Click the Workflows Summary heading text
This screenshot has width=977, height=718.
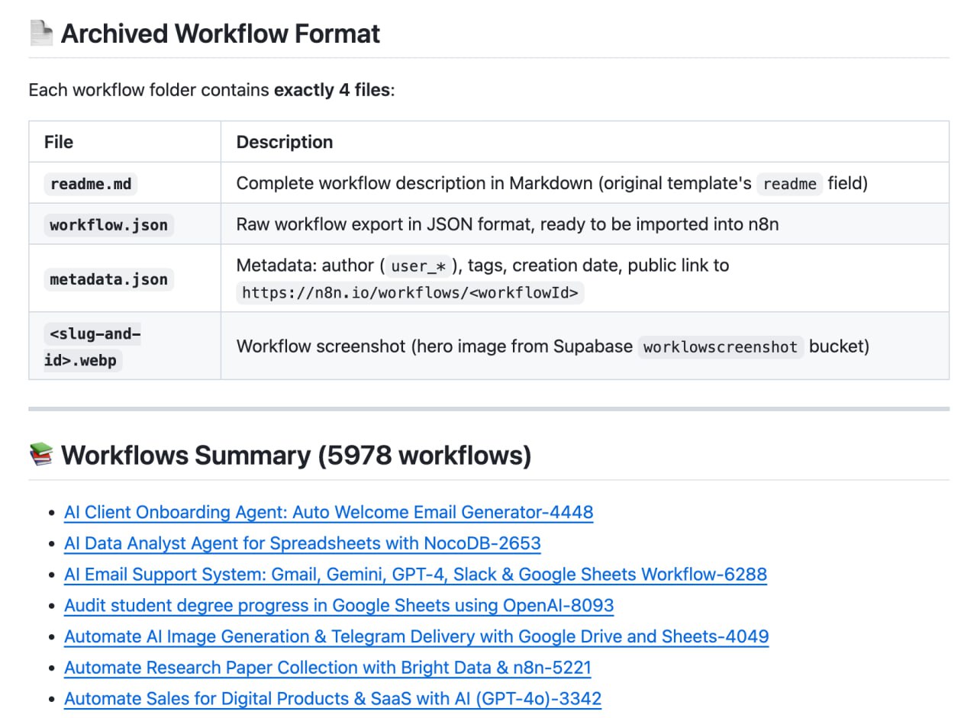pos(296,456)
